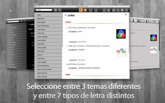Viewport: 165px width, 103px height.
Task: Select "color of one's skin" in the word list
Action: [48, 69]
